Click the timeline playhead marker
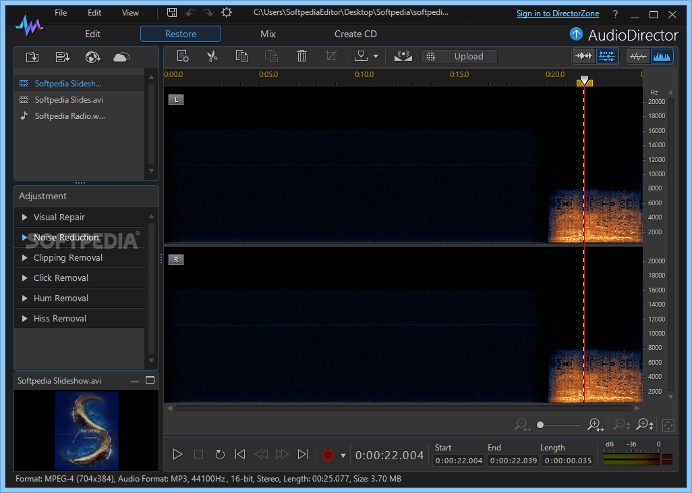 (584, 81)
